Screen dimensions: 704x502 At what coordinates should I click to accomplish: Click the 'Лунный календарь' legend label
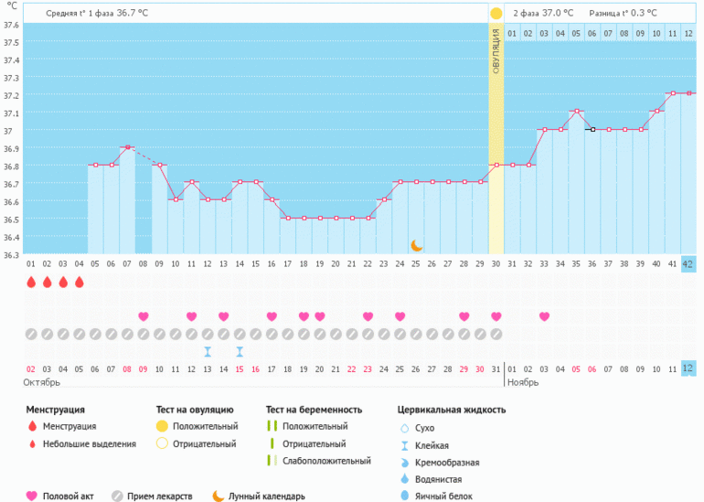(267, 496)
